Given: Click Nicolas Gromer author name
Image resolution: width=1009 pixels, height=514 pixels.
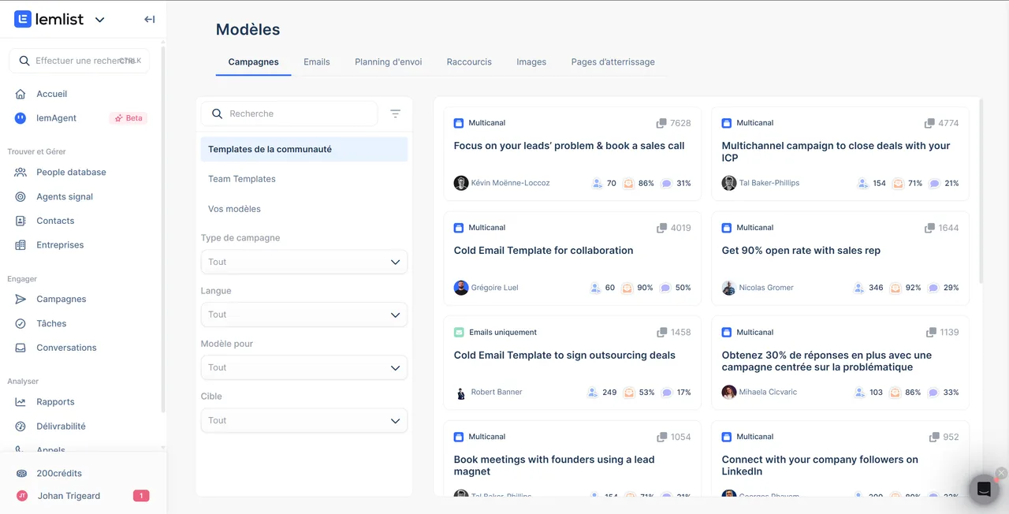Looking at the screenshot, I should pos(766,288).
